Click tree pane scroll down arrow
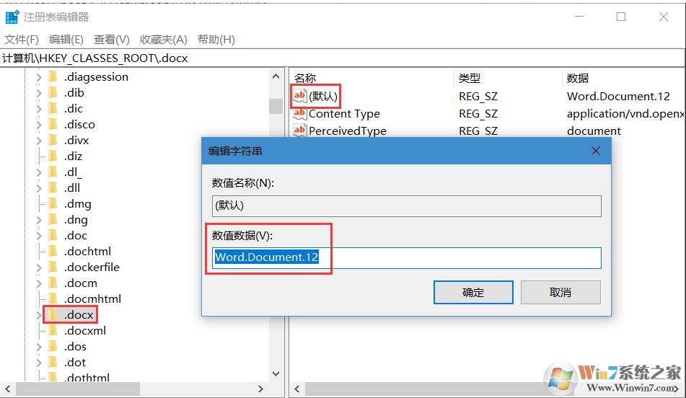 tap(276, 373)
